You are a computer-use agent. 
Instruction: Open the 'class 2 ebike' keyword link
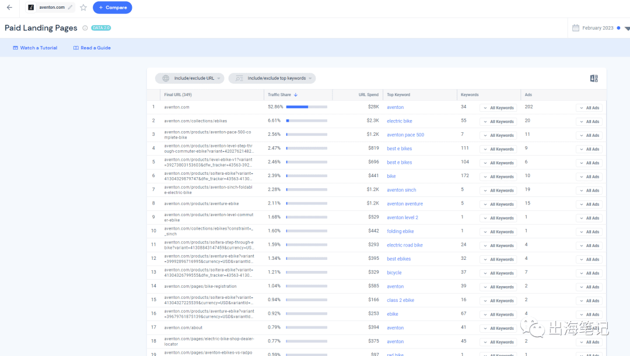tap(400, 300)
